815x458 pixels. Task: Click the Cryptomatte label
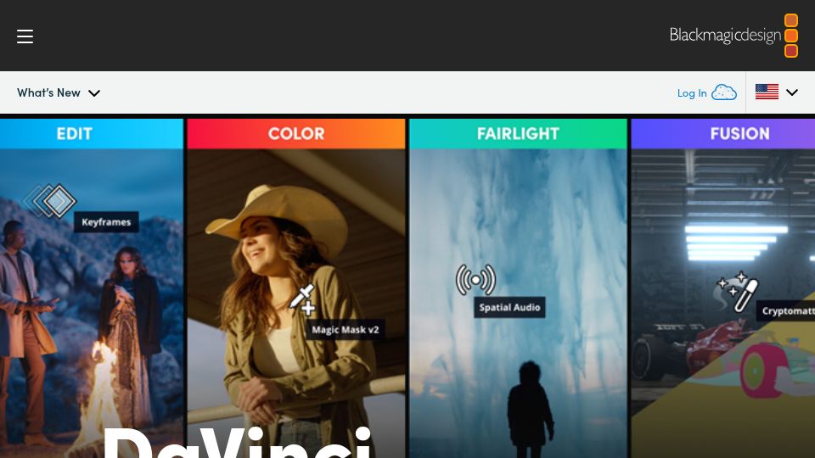coord(786,310)
